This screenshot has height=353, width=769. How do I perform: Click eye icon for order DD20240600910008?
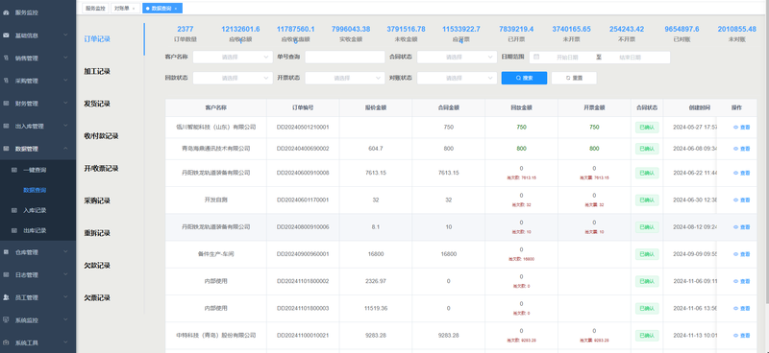click(x=735, y=173)
